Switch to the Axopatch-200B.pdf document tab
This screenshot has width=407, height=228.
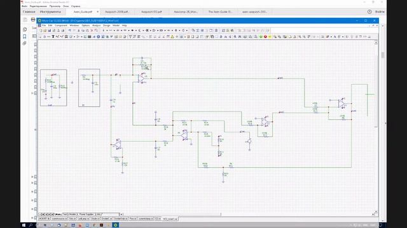click(x=117, y=11)
